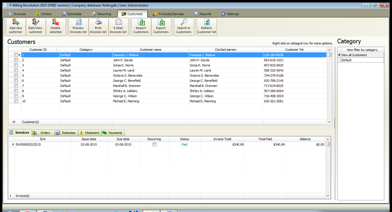392x212 pixels.
Task: Check the Octavio S. Benavides row checkbox
Action: pos(16,75)
